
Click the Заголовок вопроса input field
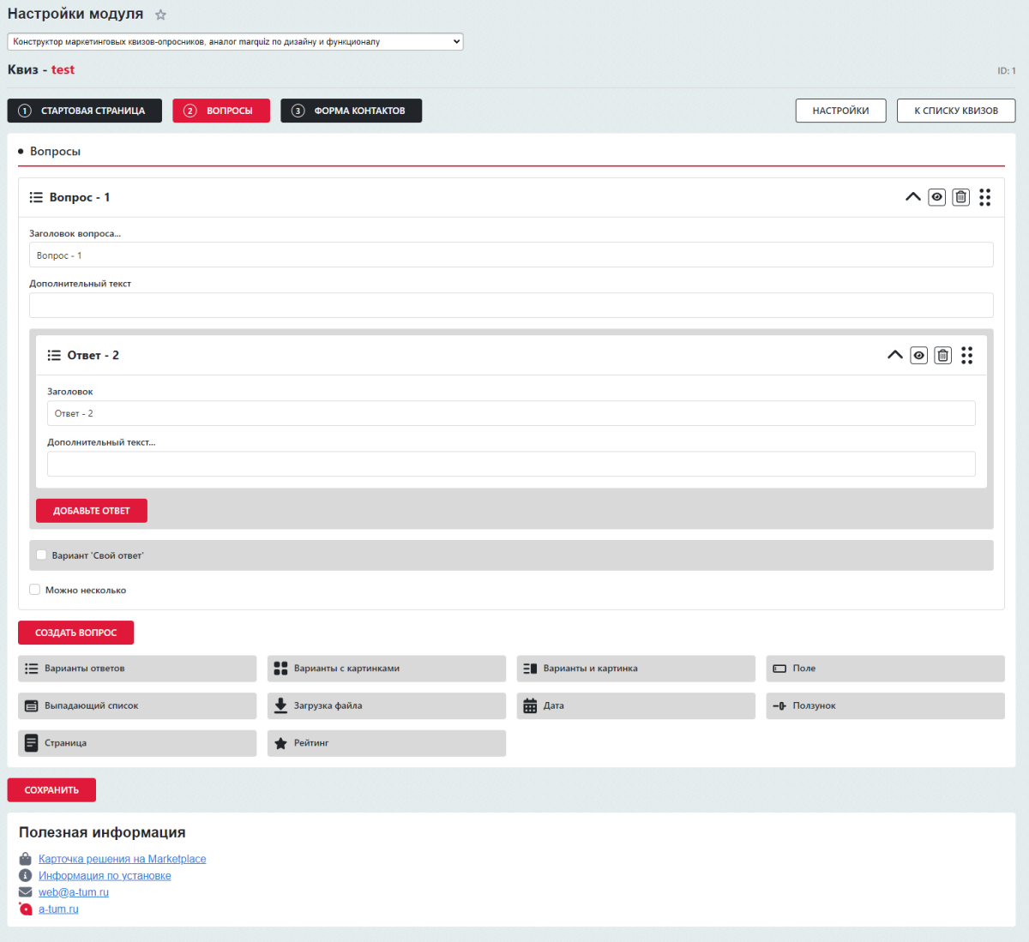pyautogui.click(x=511, y=255)
